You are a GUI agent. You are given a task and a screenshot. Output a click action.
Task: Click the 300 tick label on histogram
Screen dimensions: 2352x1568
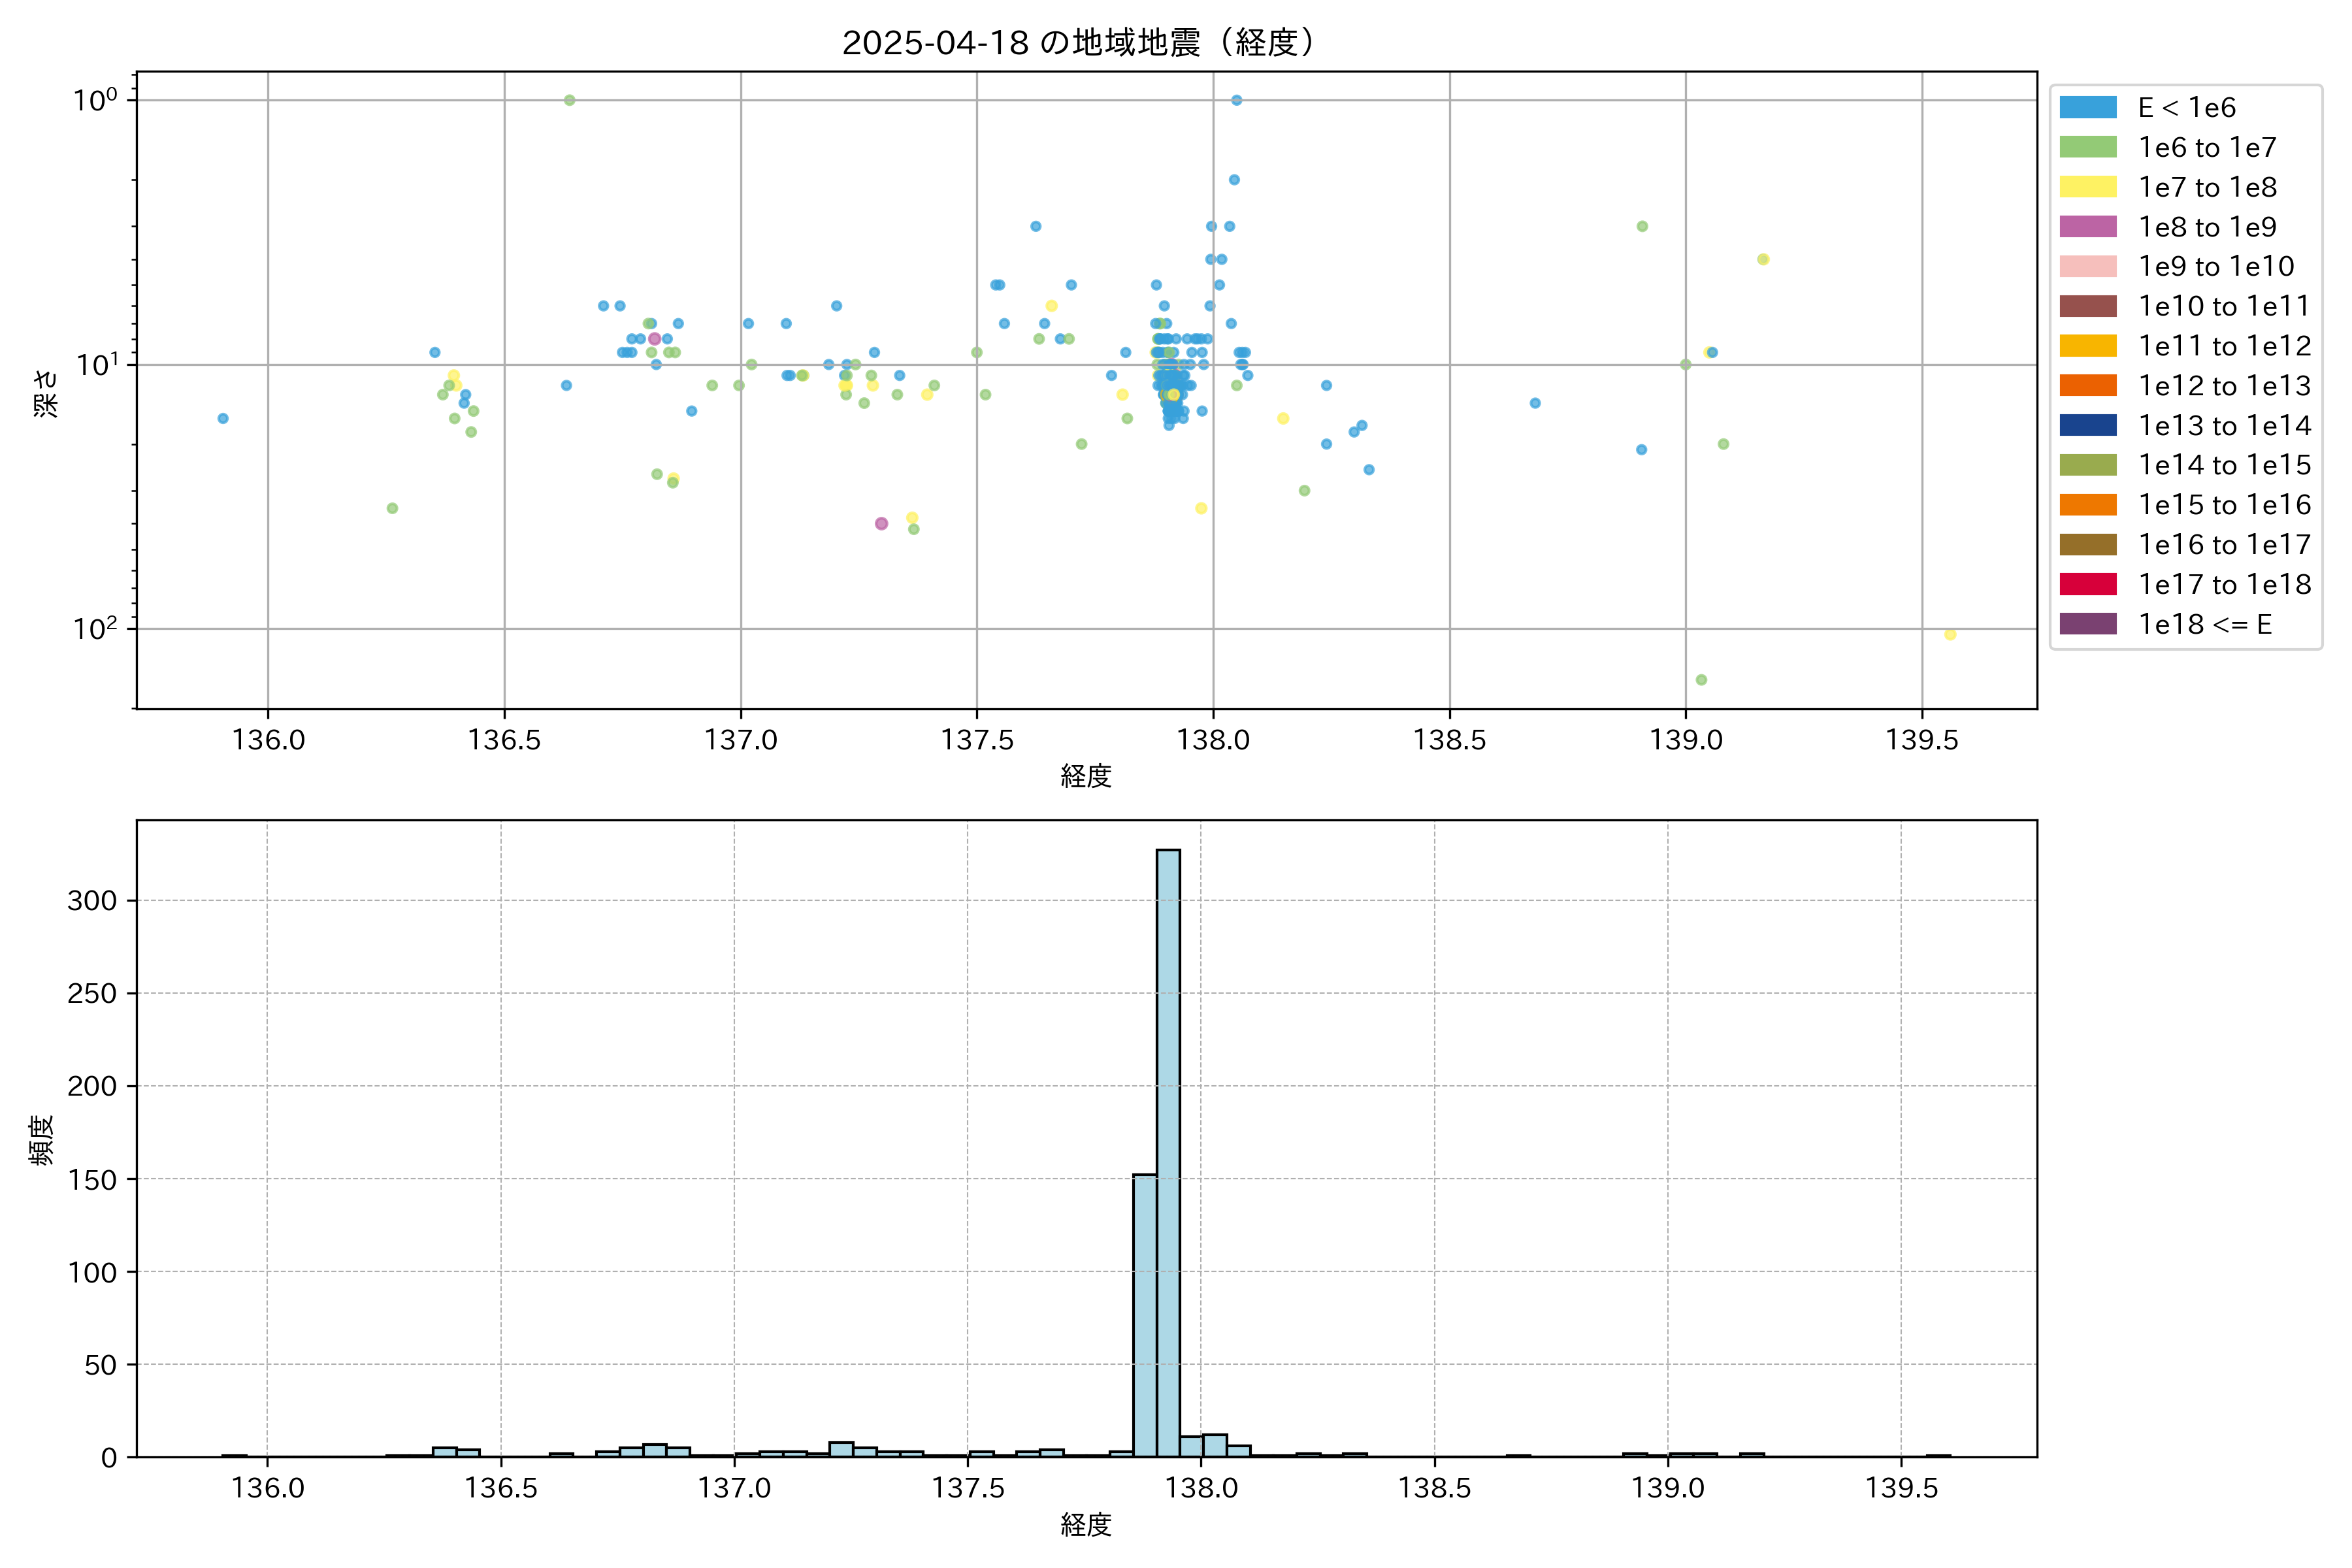point(92,900)
